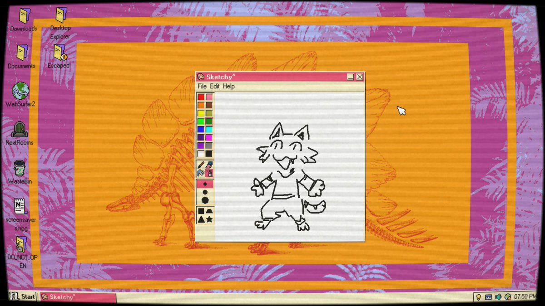Pick the orange color swatch

click(x=201, y=105)
